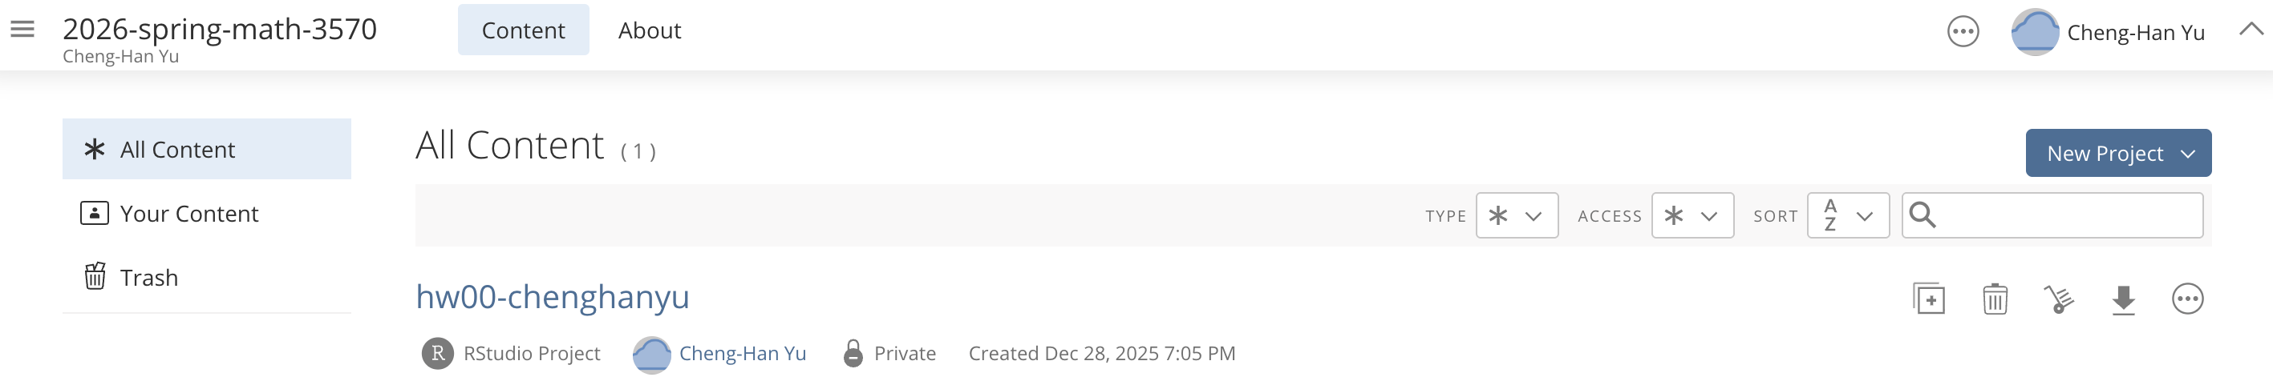Select the Content tab
Screen dimensions: 2273x381
[523, 30]
